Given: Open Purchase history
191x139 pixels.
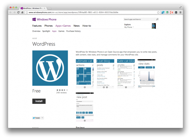Looking at the screenshot, I should [x=74, y=31].
